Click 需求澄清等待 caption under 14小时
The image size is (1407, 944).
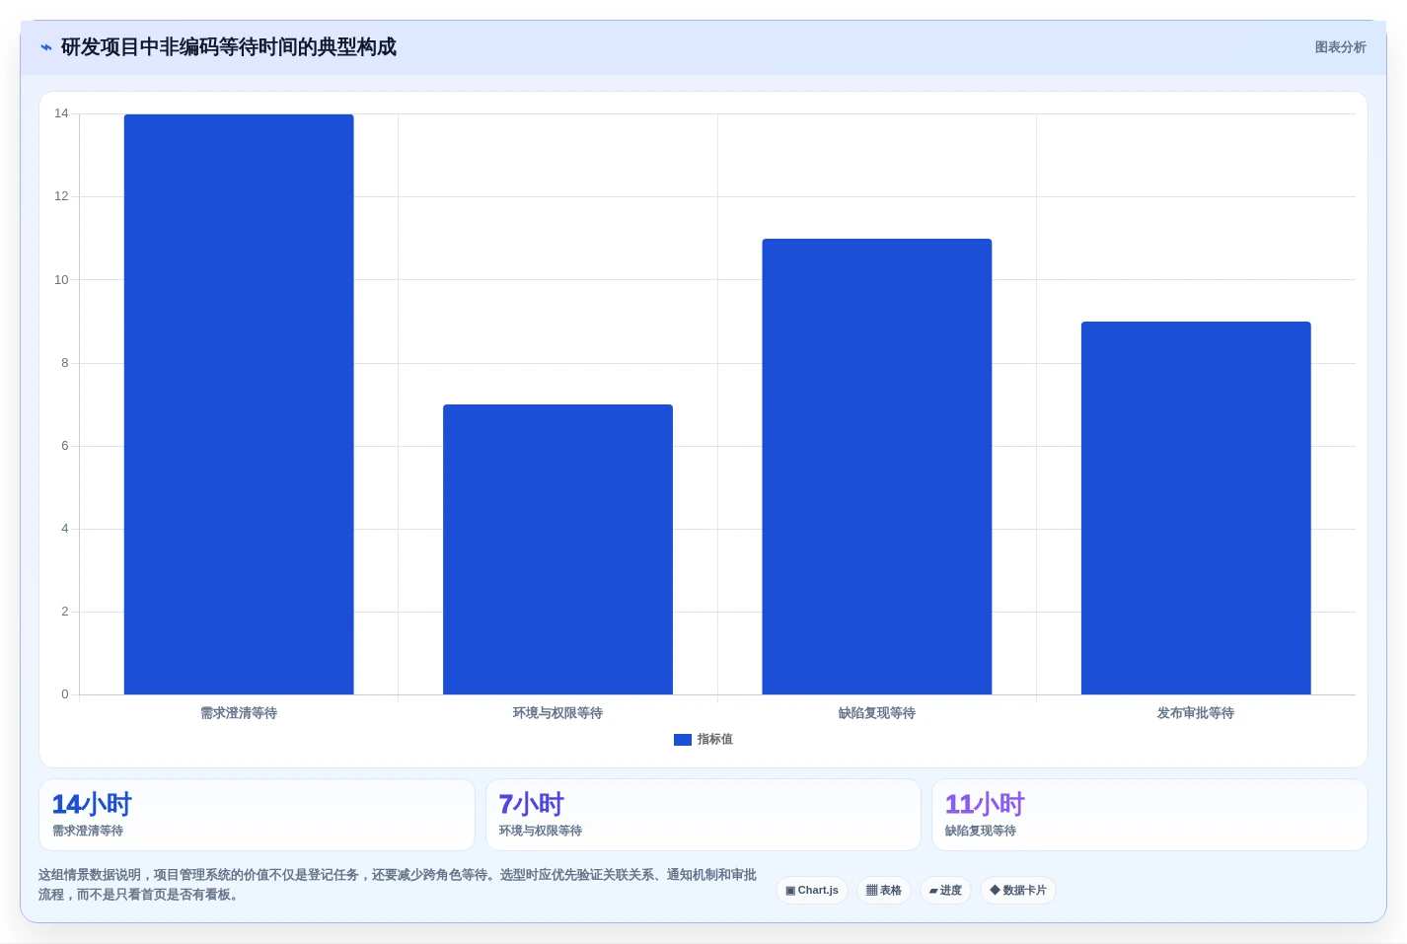(x=88, y=831)
